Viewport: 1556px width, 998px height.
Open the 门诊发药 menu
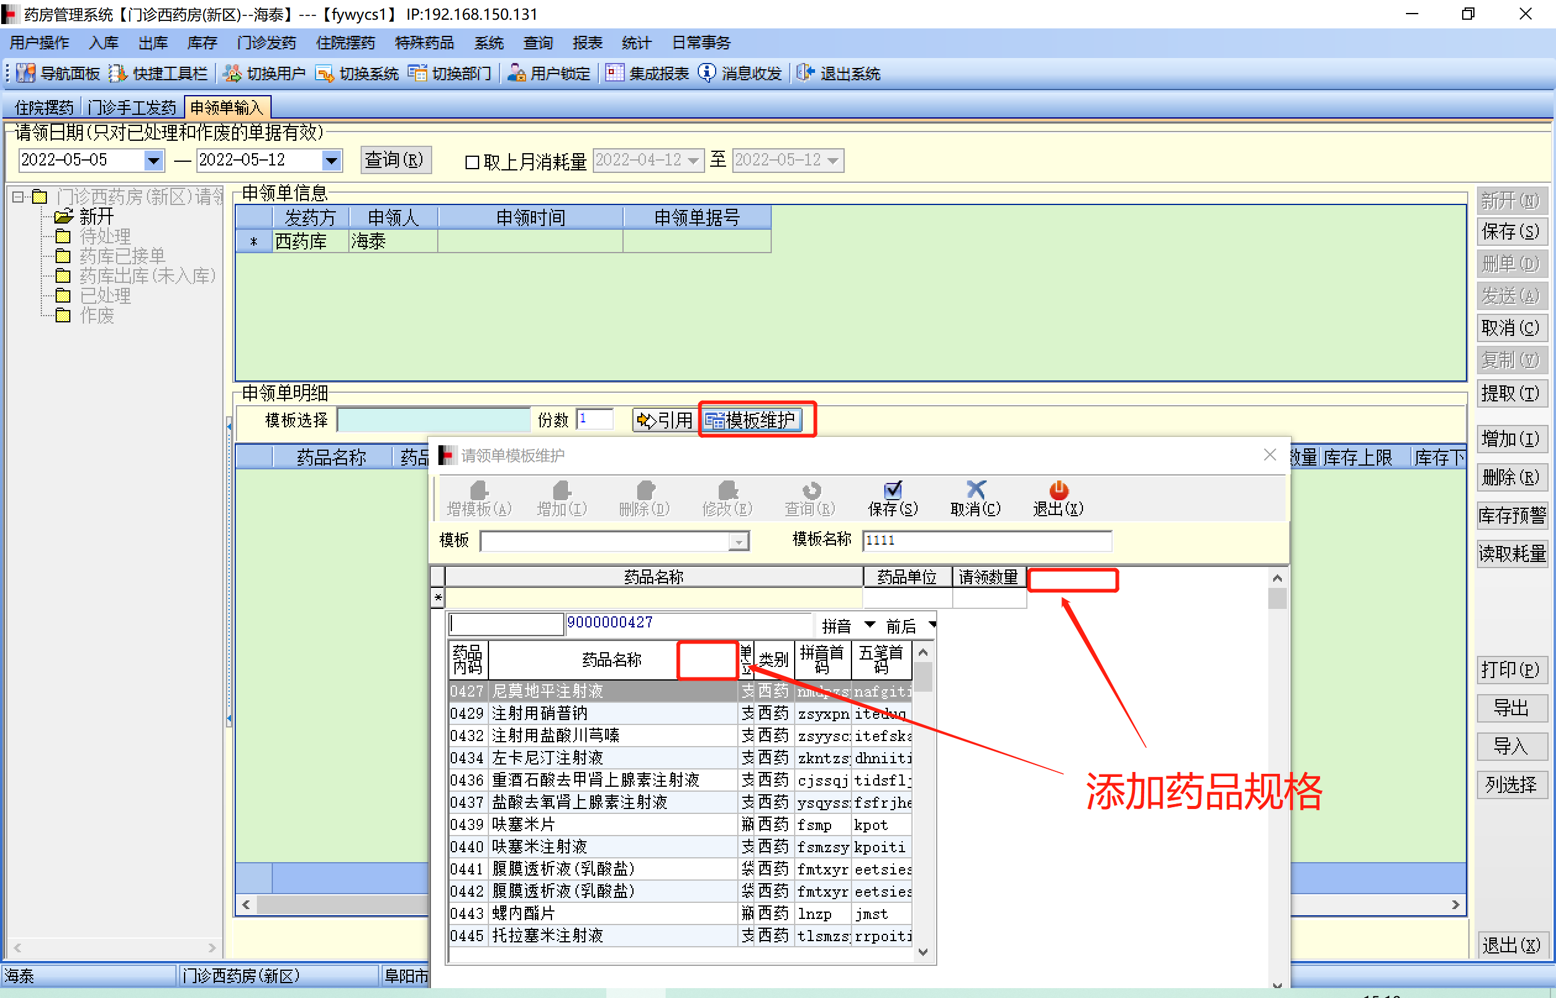[x=266, y=43]
